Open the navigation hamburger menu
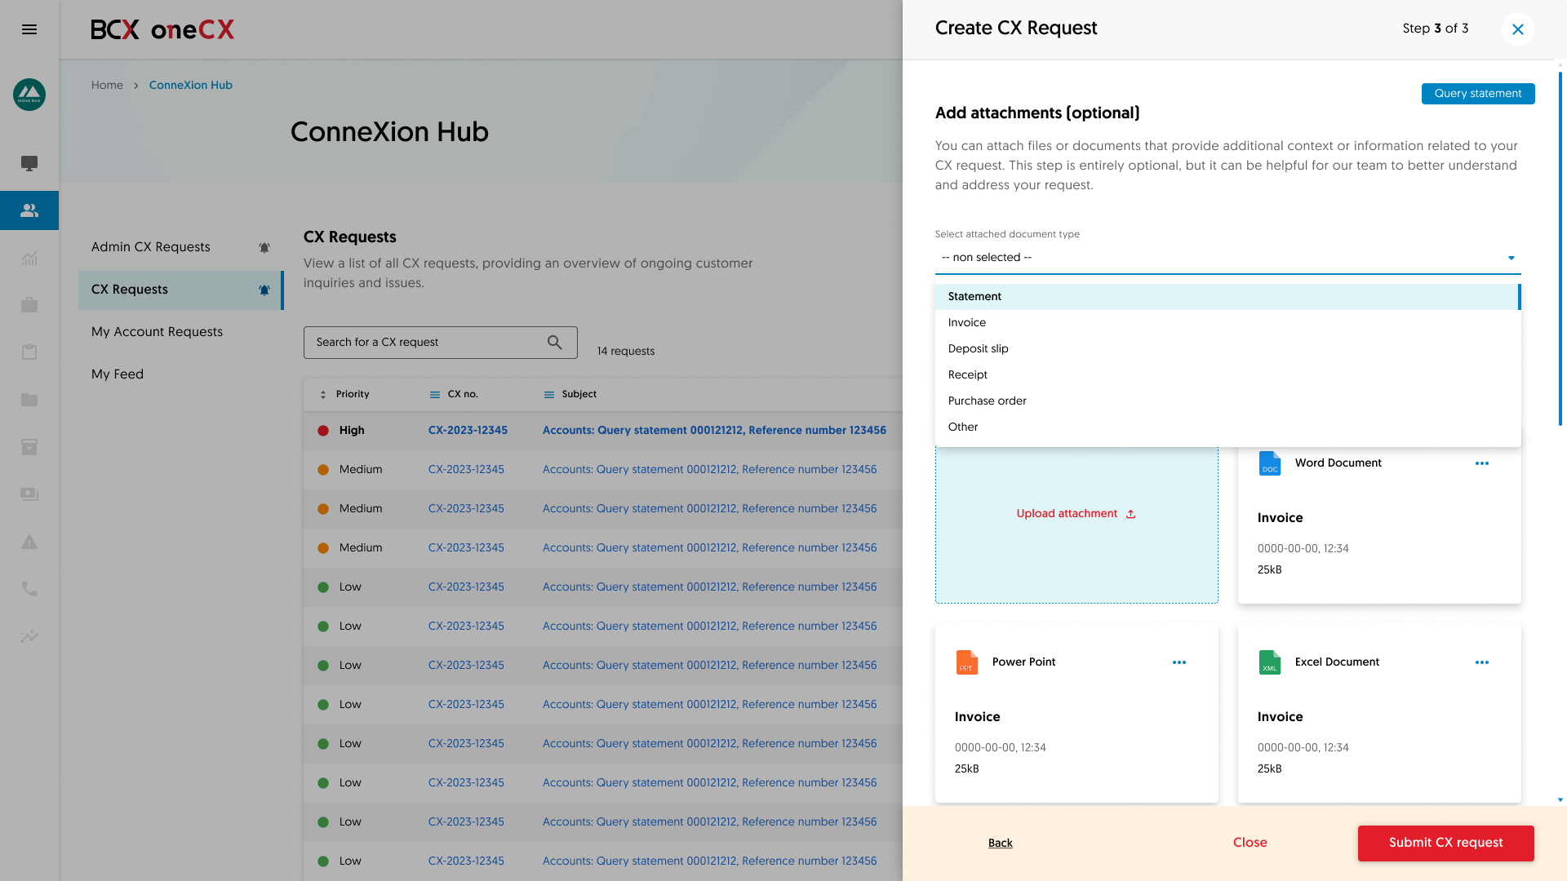 click(x=29, y=29)
